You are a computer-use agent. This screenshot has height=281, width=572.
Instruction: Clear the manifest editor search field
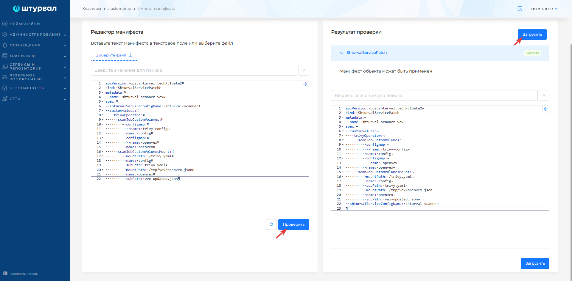click(304, 70)
